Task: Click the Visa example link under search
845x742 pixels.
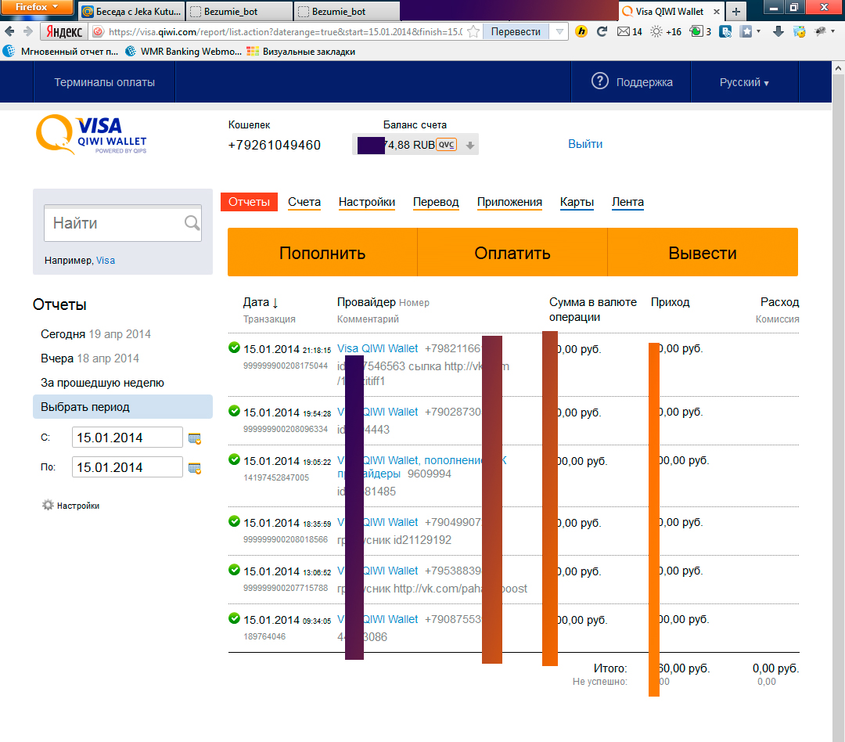Action: (x=106, y=261)
